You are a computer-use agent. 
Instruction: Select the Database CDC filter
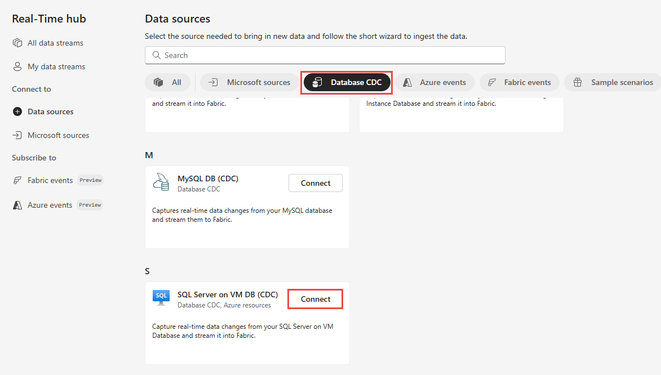347,83
